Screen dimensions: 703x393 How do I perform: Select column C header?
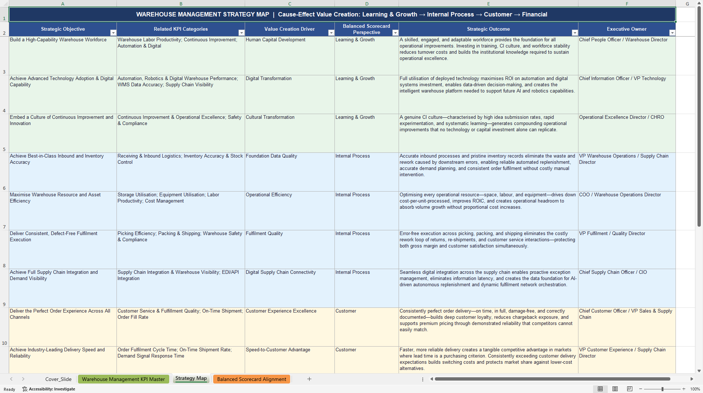(x=289, y=4)
